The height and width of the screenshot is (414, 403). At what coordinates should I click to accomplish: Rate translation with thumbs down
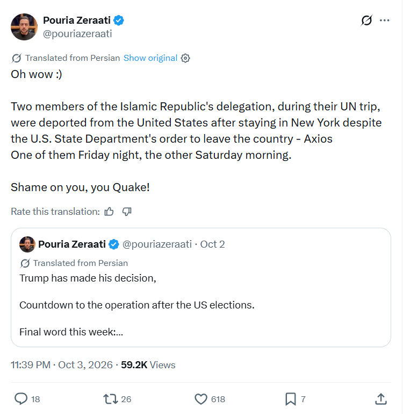pyautogui.click(x=127, y=212)
